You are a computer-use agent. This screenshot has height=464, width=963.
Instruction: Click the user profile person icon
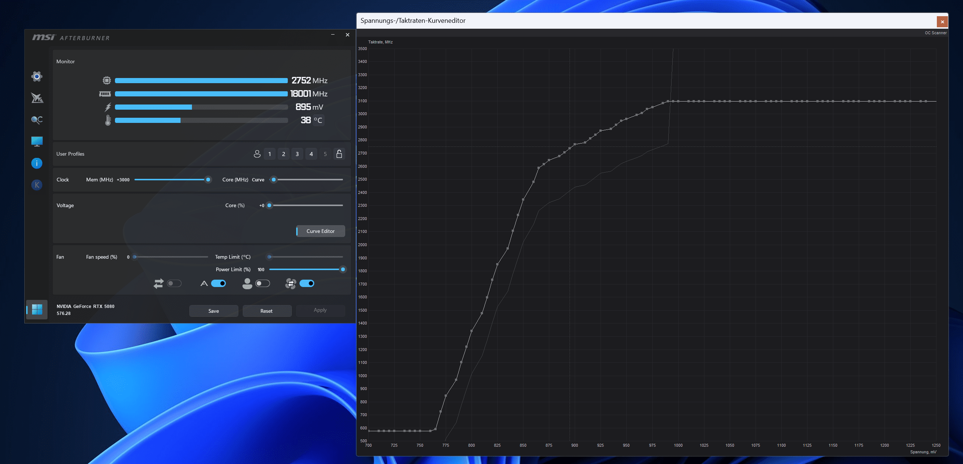(257, 154)
